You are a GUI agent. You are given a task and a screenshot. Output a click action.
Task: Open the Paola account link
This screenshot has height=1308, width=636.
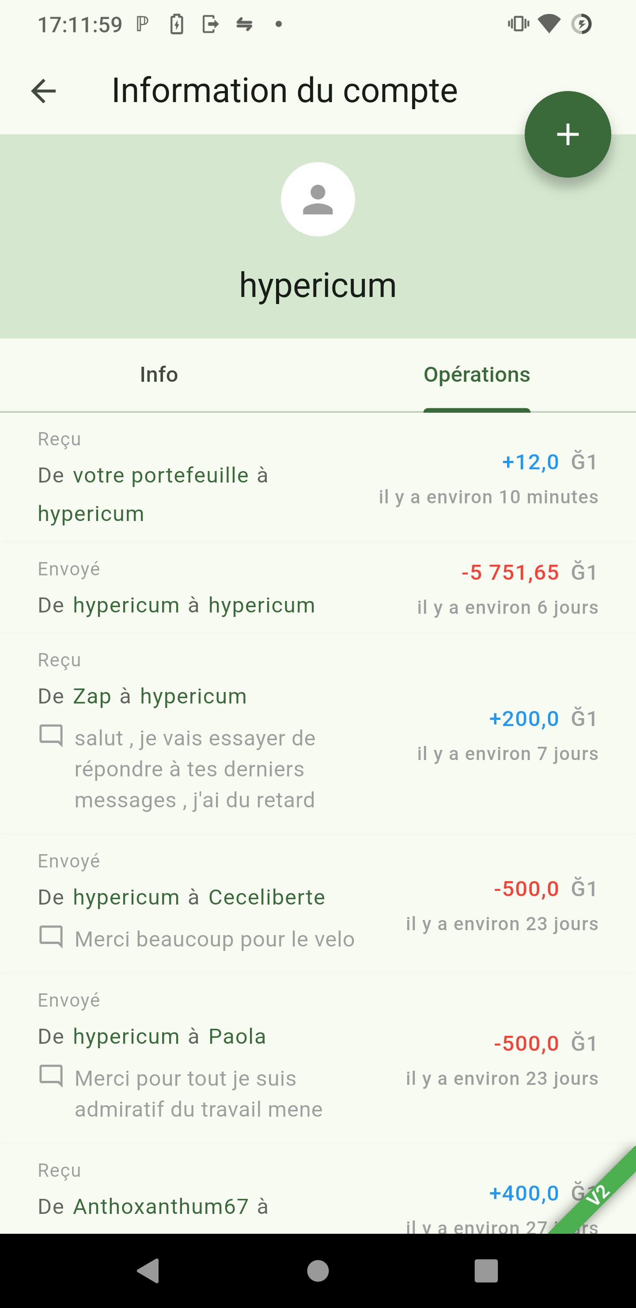[237, 1036]
